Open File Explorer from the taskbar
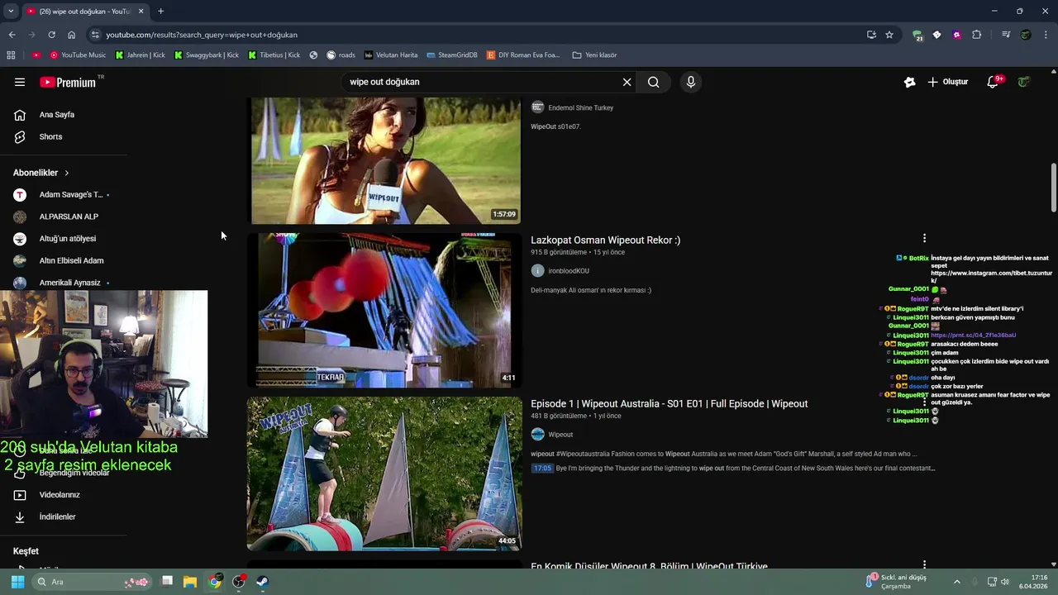 click(190, 582)
